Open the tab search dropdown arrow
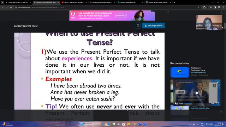The height and width of the screenshot is (127, 226). [2, 2]
